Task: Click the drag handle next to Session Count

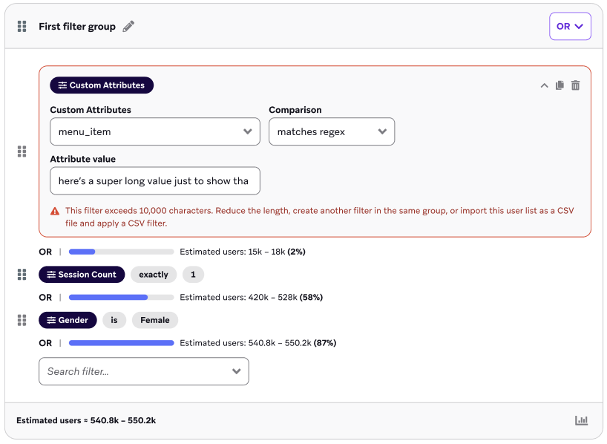Action: (22, 275)
